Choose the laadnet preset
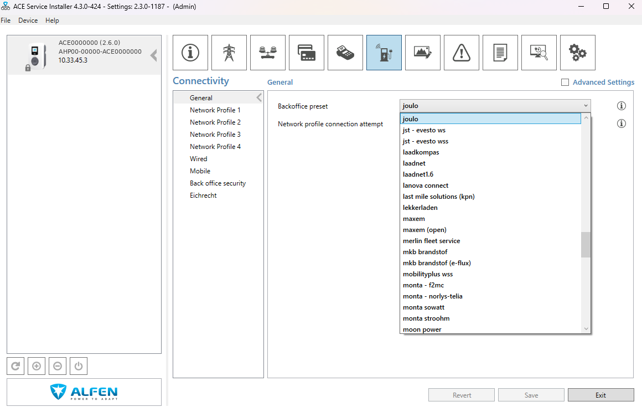 tap(490, 163)
